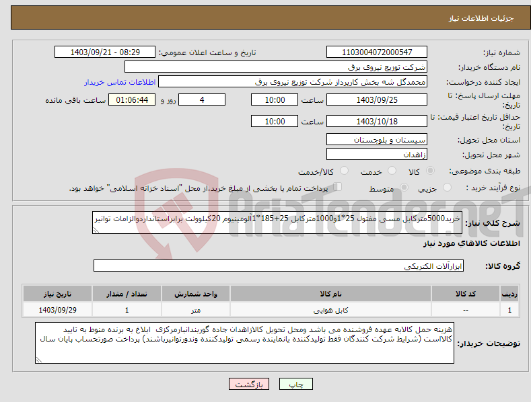Click the چاپ print button
Image resolution: width=531 pixels, height=402 pixels.
(296, 384)
